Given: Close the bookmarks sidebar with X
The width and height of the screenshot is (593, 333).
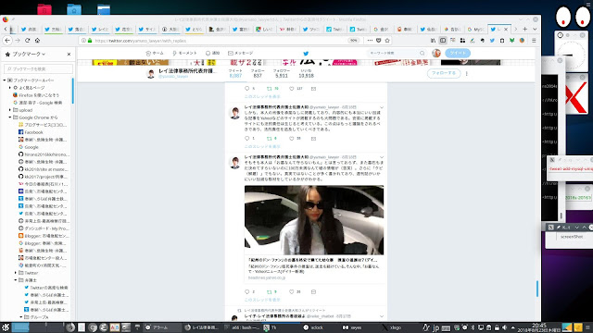Looking at the screenshot, I should point(69,54).
